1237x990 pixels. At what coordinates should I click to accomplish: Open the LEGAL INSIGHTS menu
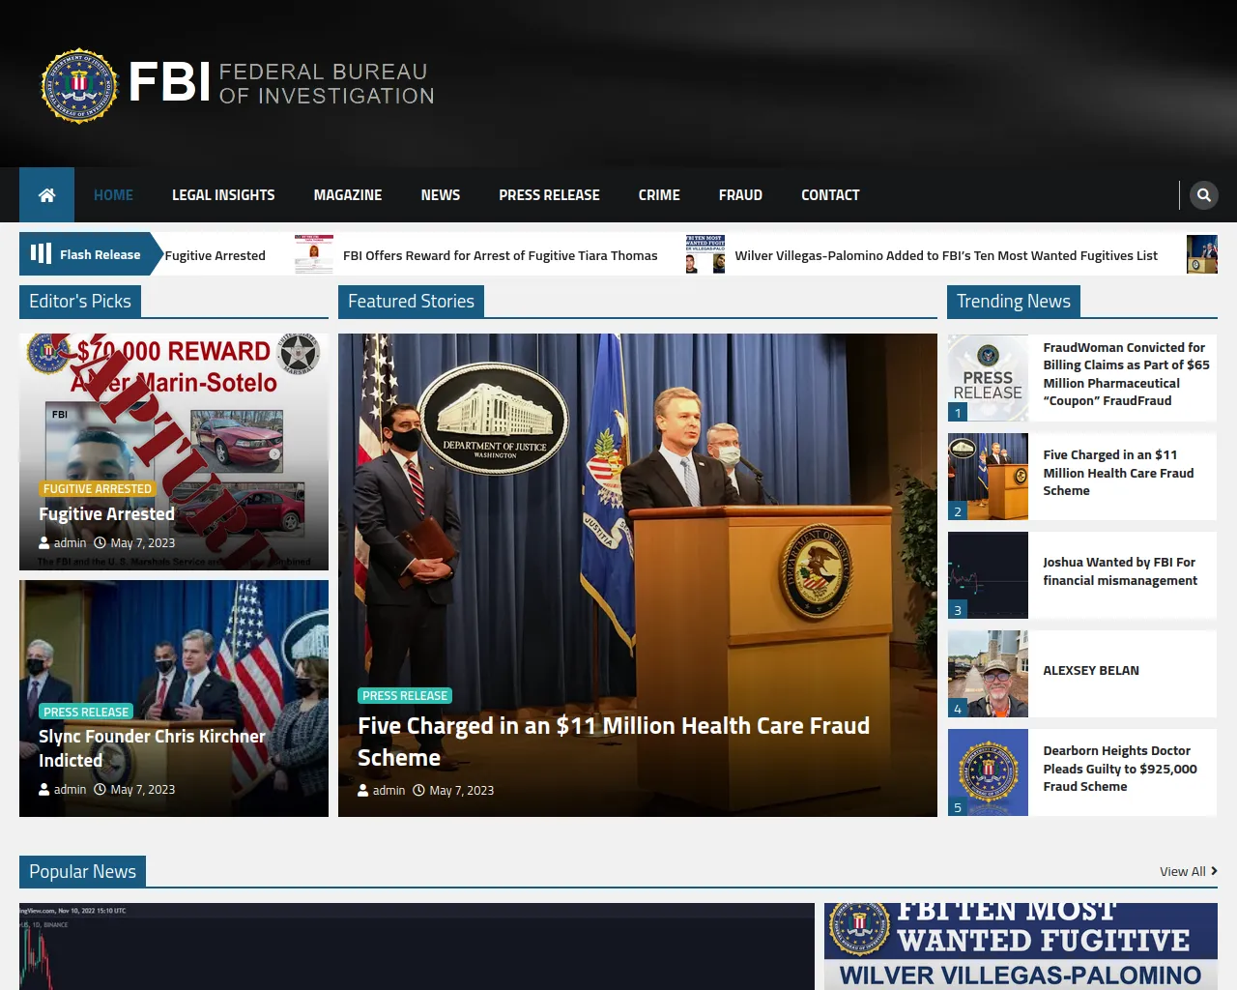[223, 195]
